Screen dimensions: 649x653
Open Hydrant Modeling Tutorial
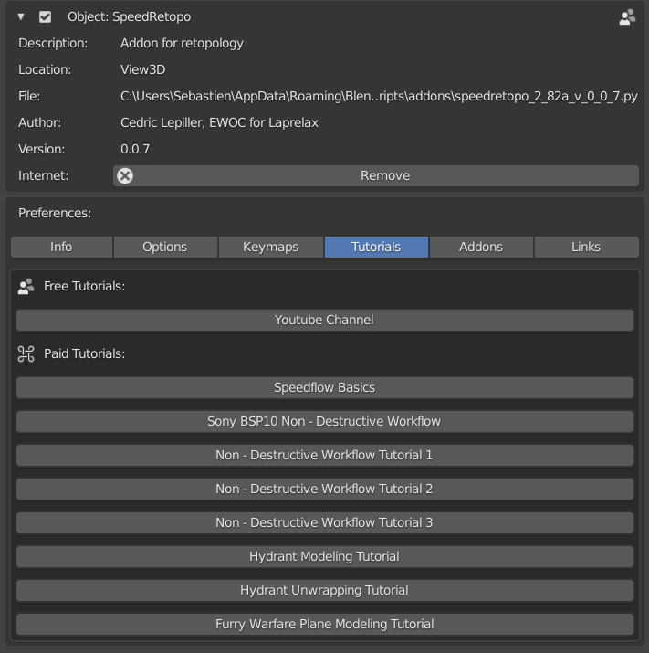pyautogui.click(x=325, y=556)
